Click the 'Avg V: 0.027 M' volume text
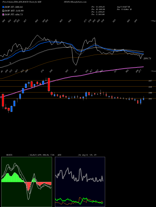 pyautogui.click(x=124, y=7)
